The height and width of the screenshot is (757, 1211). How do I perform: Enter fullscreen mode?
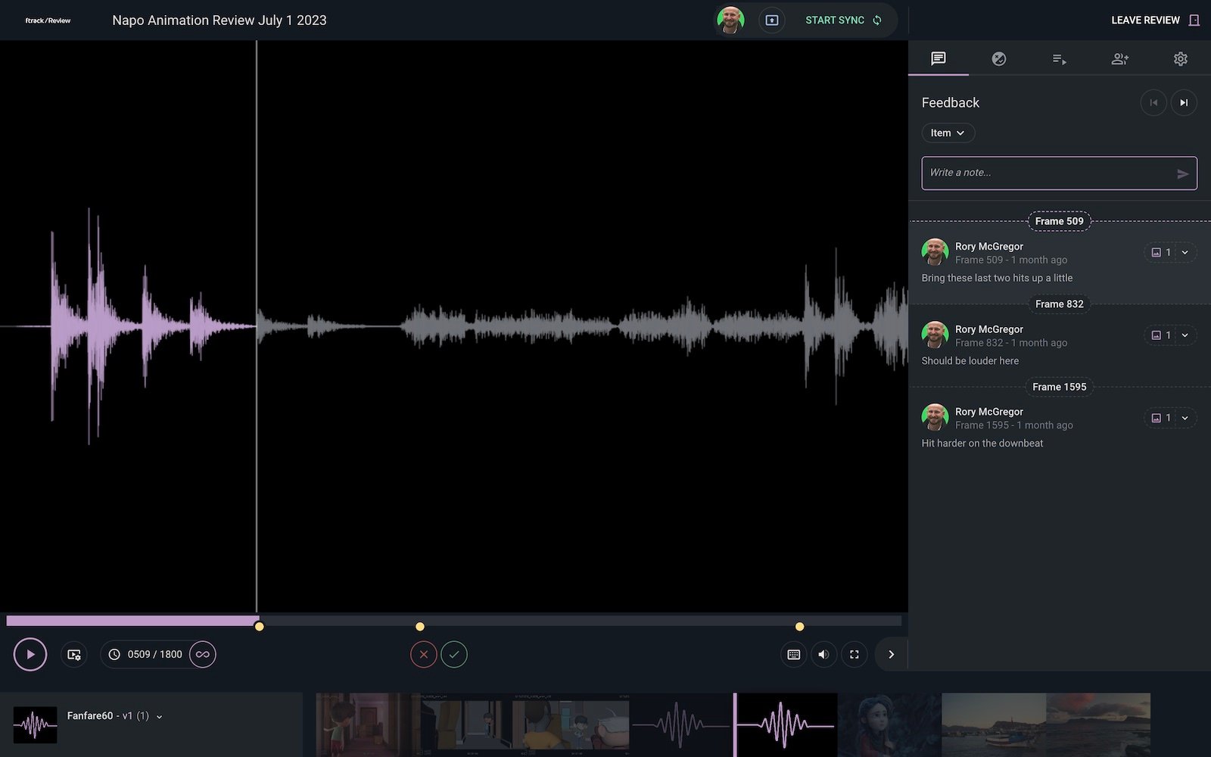(854, 655)
